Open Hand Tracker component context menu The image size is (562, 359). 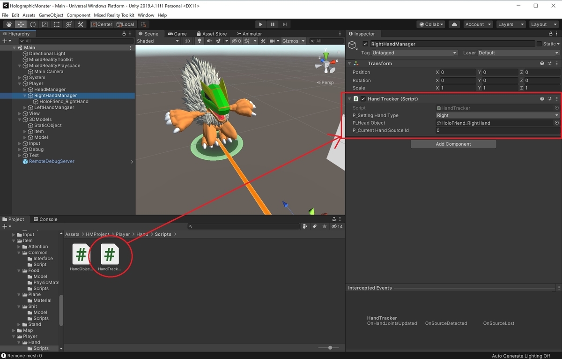557,99
